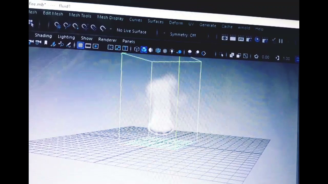
Task: Toggle use default material icon
Action: (151, 50)
